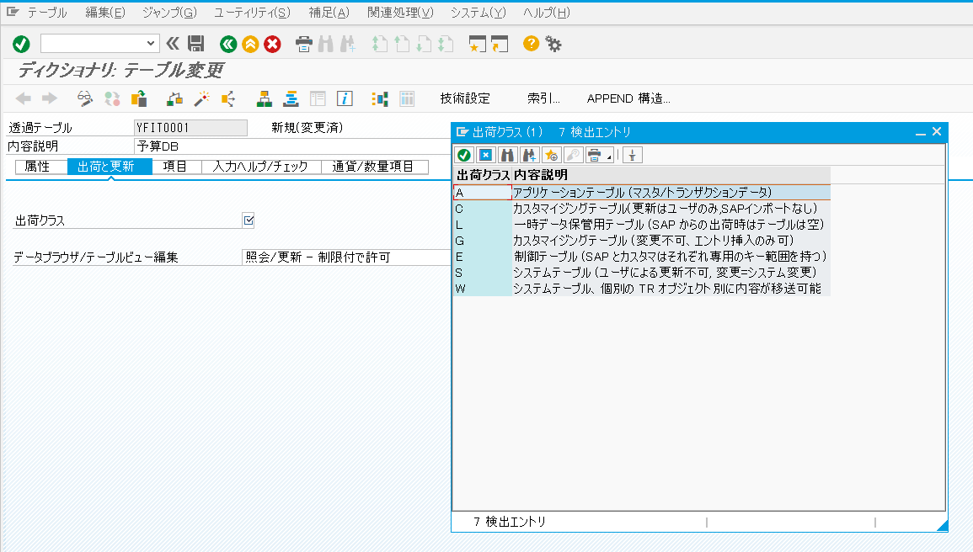Open the ユーティリティ menu
Screen dimensions: 973x552
pos(251,13)
